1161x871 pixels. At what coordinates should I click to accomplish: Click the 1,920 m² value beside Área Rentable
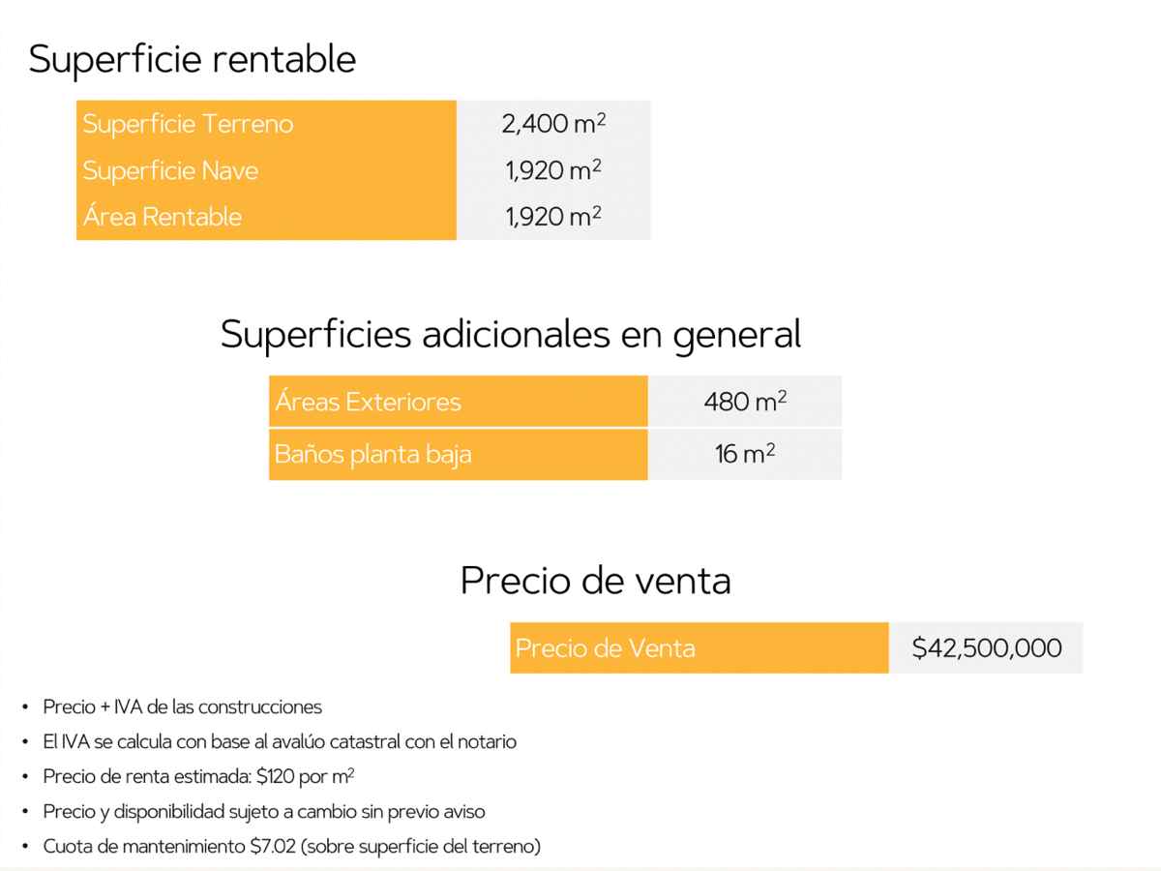point(553,216)
